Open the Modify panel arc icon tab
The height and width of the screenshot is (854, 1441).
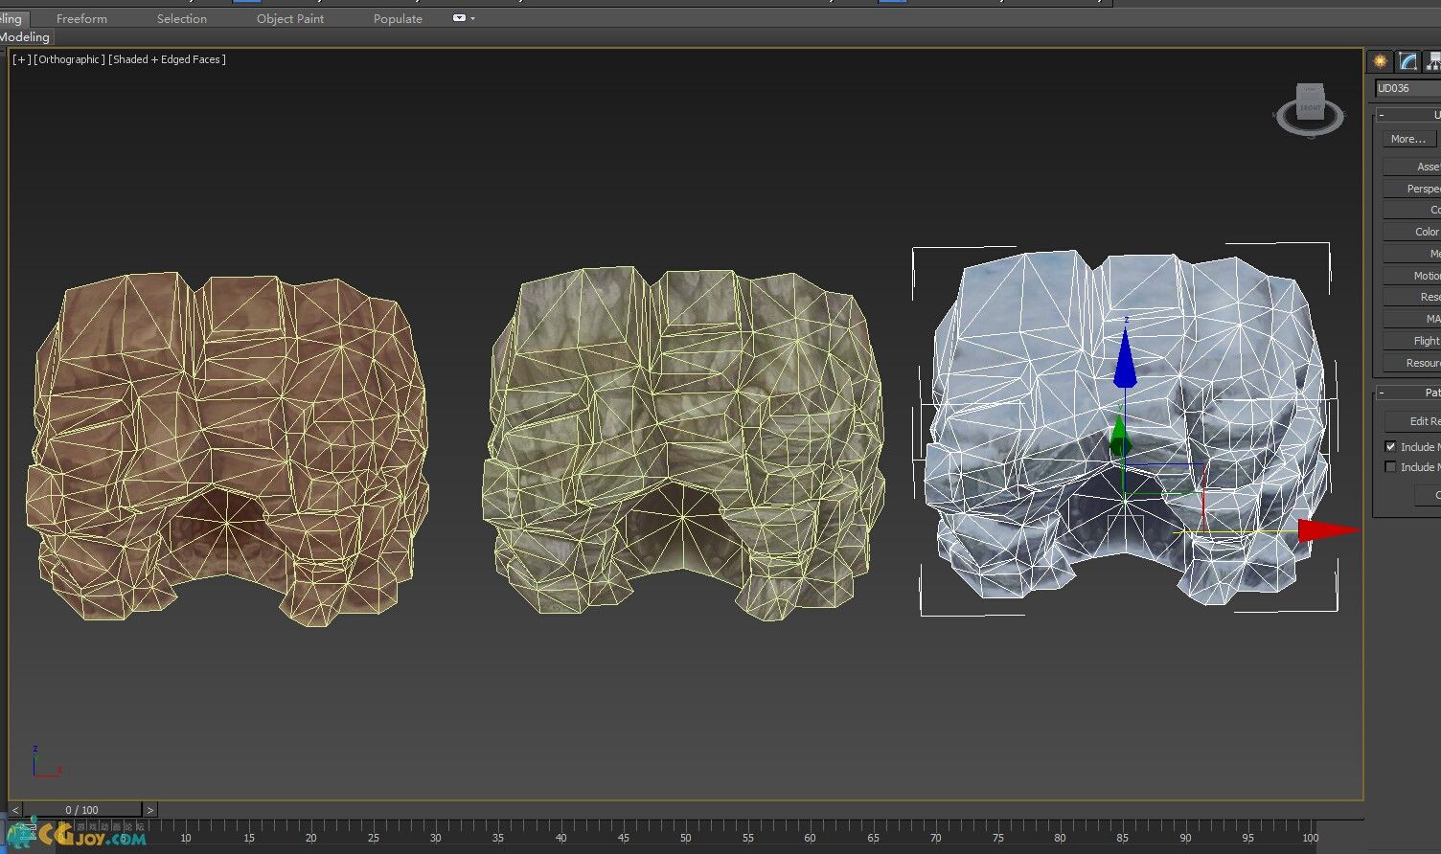1407,61
